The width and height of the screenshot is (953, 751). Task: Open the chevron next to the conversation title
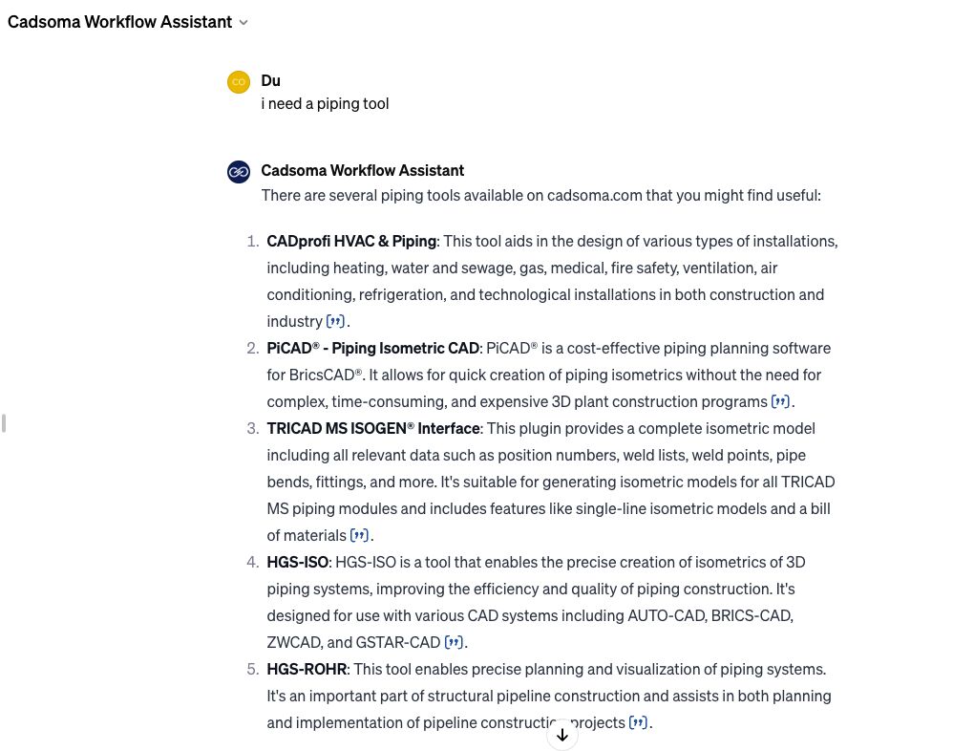pyautogui.click(x=244, y=22)
